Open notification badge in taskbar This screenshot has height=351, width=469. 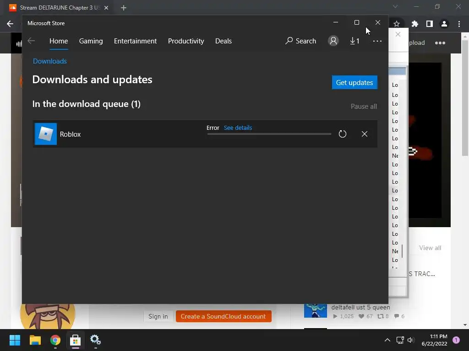(x=456, y=340)
